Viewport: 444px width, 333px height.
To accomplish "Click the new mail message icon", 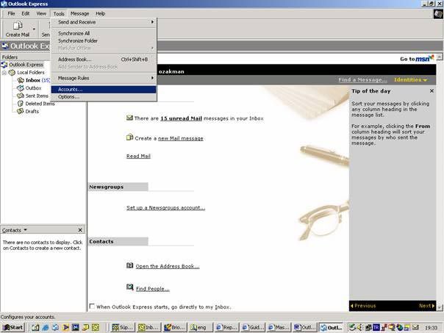I will (x=129, y=137).
